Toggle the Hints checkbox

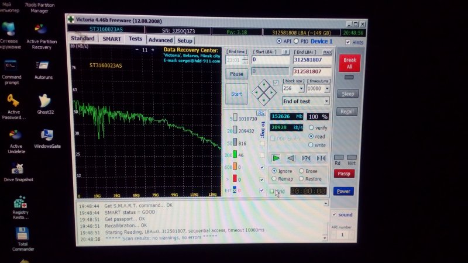[348, 42]
